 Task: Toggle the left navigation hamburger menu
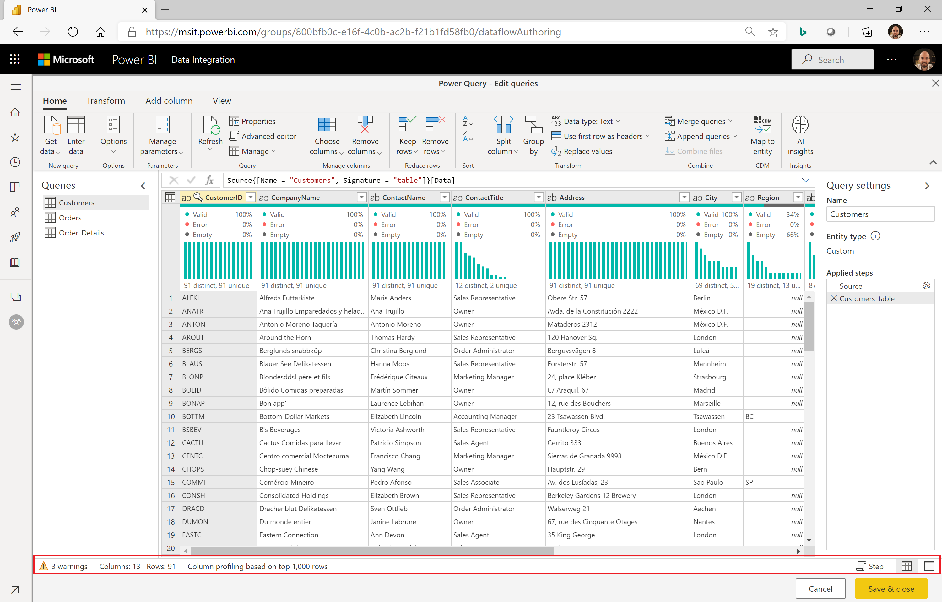click(x=16, y=87)
